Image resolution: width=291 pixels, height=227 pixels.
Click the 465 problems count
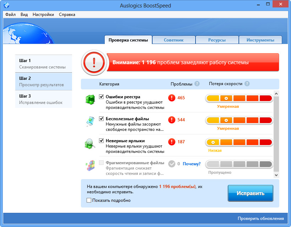point(181,98)
